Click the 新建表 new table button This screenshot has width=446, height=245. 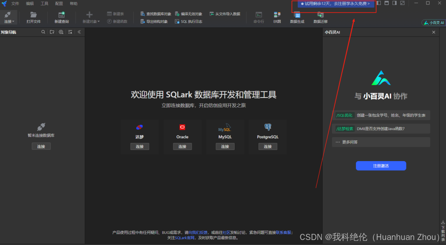click(115, 14)
